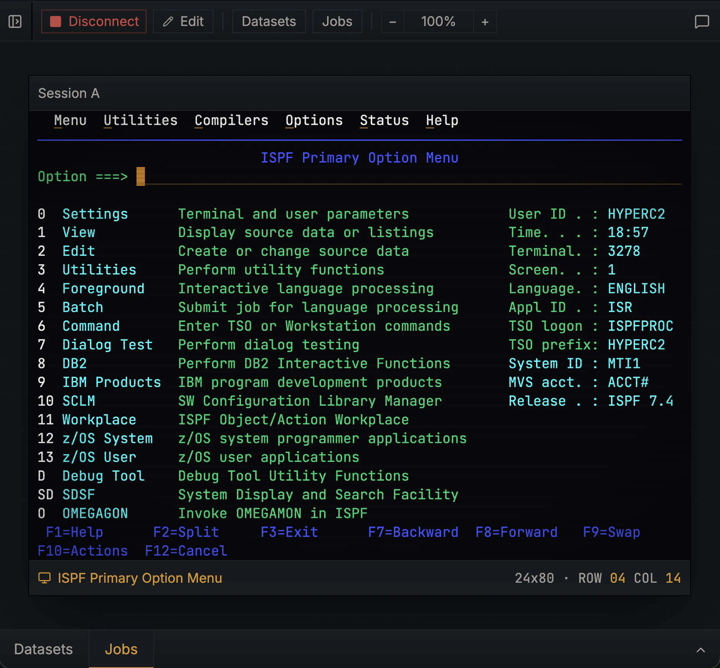Image resolution: width=720 pixels, height=668 pixels.
Task: Click the Edit pencil button
Action: (183, 21)
